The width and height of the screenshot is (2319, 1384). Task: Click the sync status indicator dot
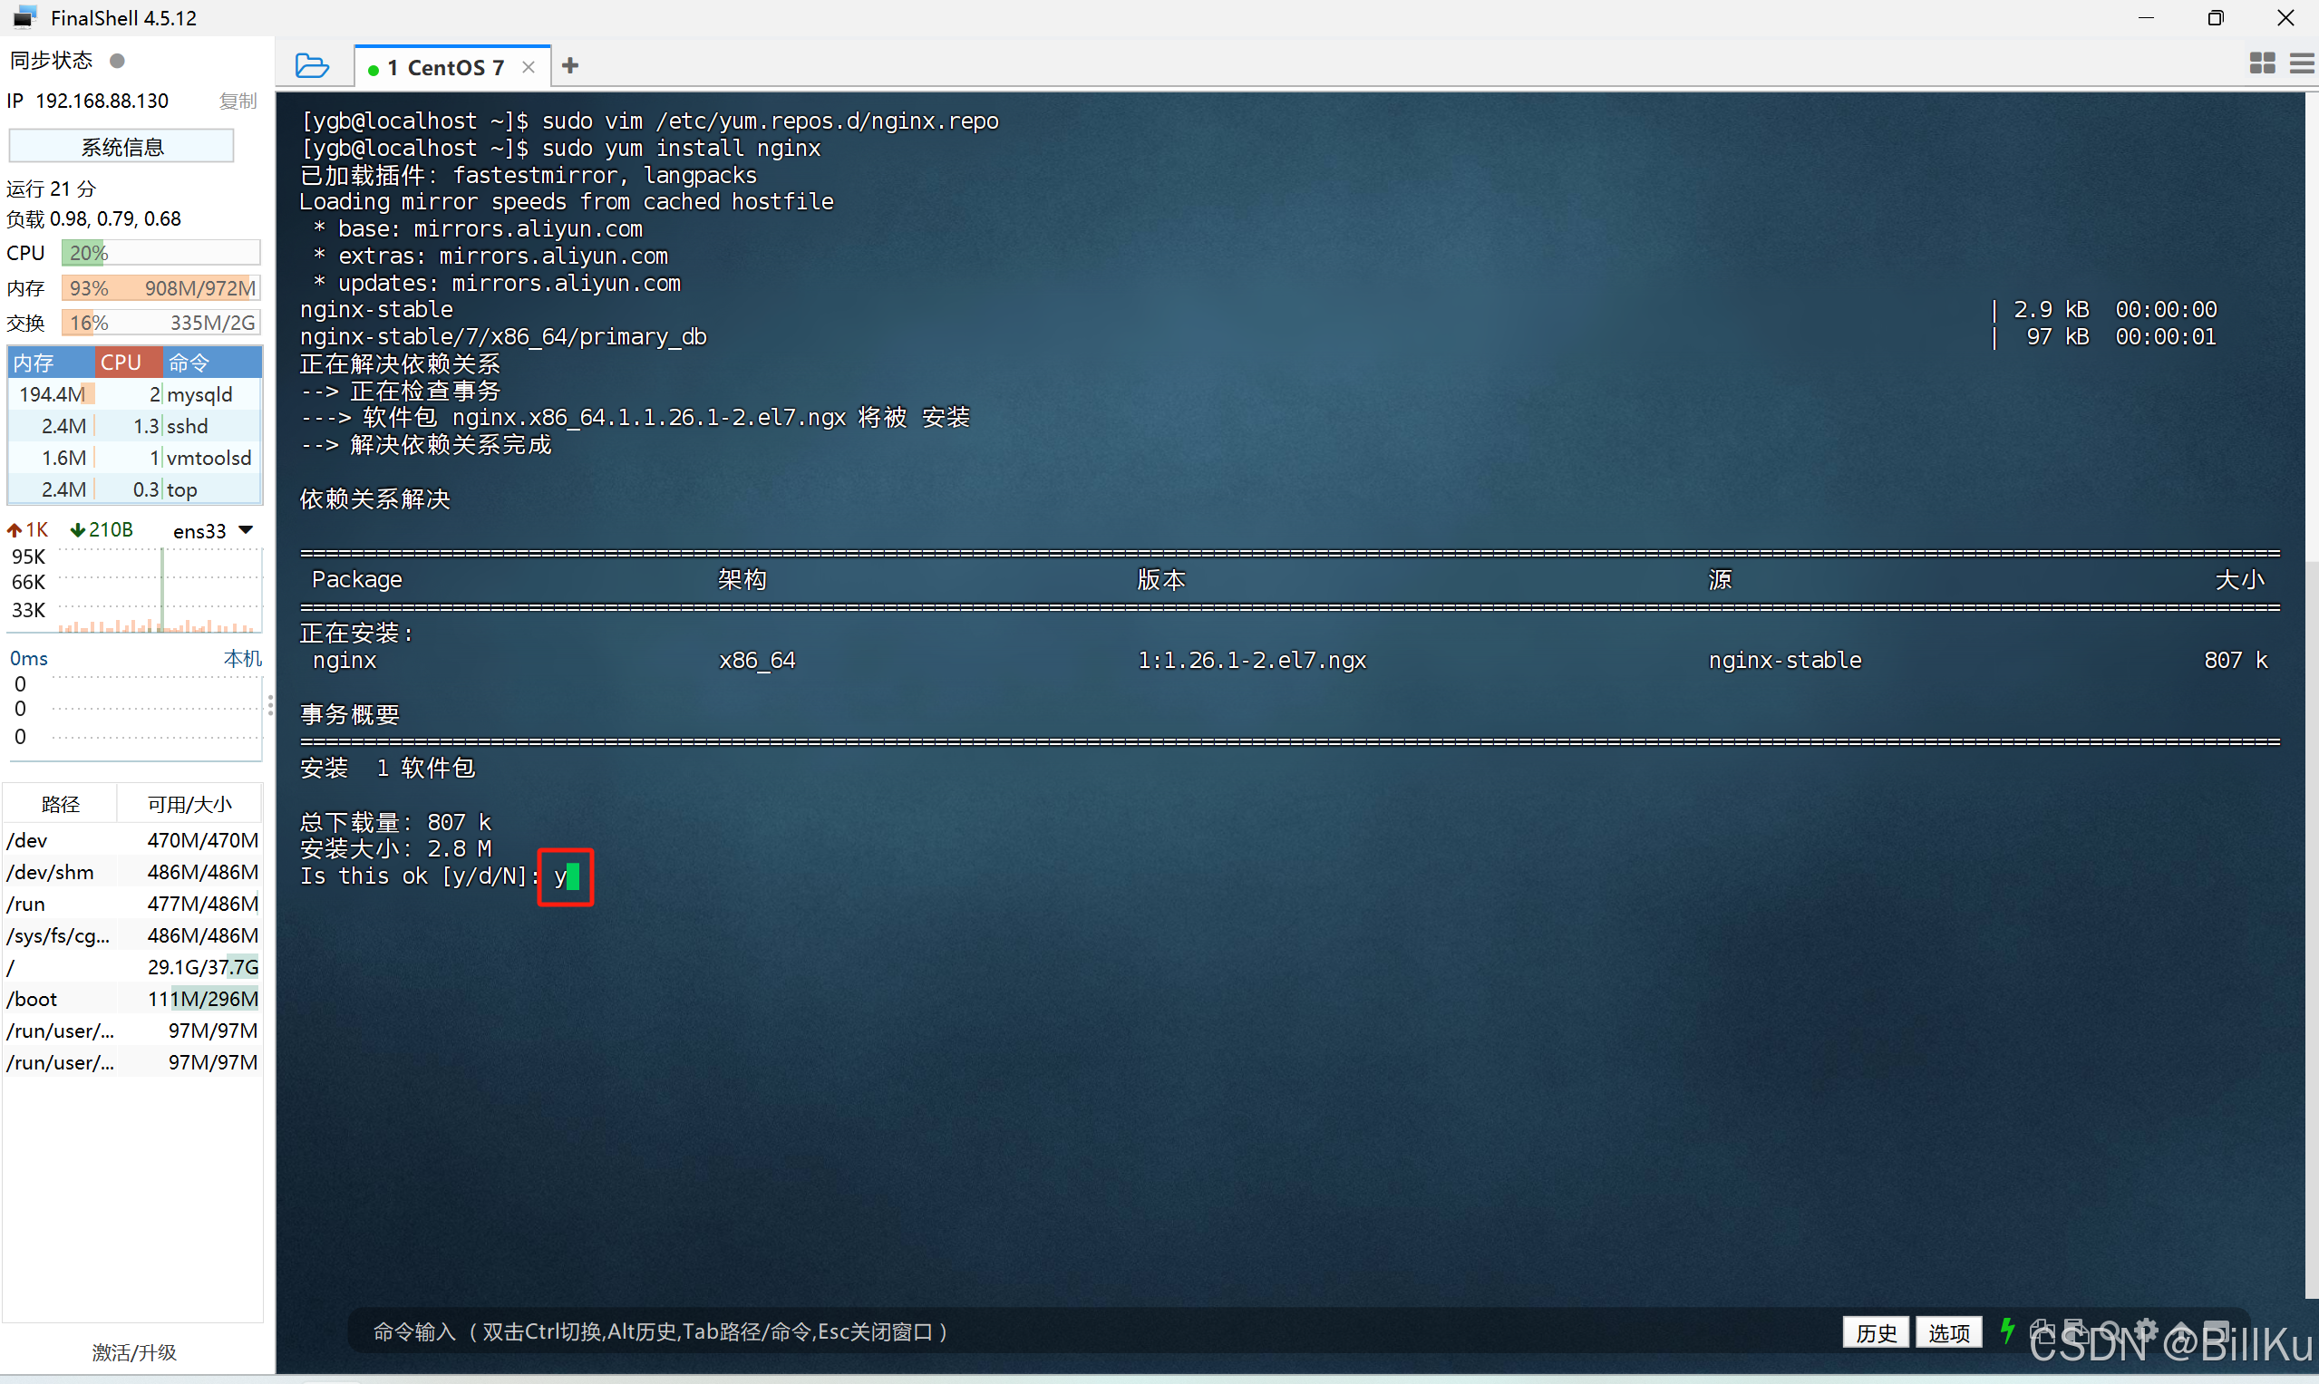(118, 61)
